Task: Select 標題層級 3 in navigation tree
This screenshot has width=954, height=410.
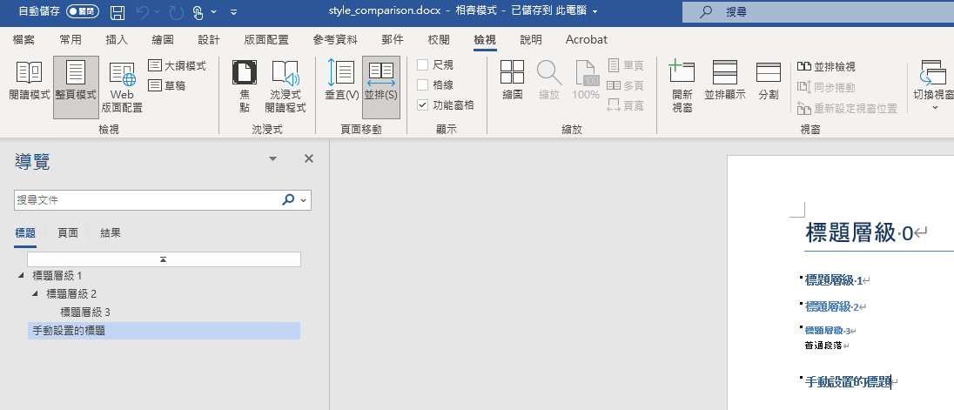Action: click(x=85, y=313)
